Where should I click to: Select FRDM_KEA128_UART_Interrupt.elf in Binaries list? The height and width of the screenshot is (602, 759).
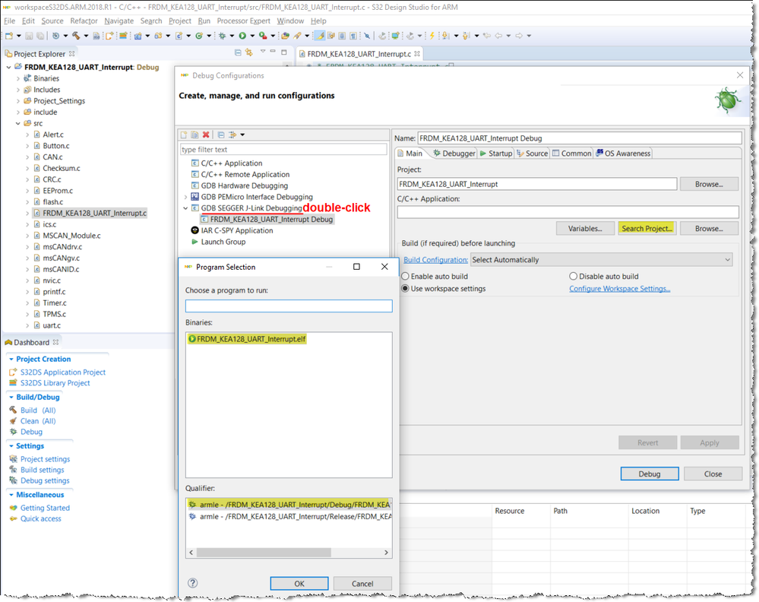247,339
